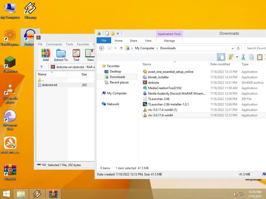Viewport: 266px width, 199px height.
Task: Toggle the preview pane in Explorer
Action: 221,57
